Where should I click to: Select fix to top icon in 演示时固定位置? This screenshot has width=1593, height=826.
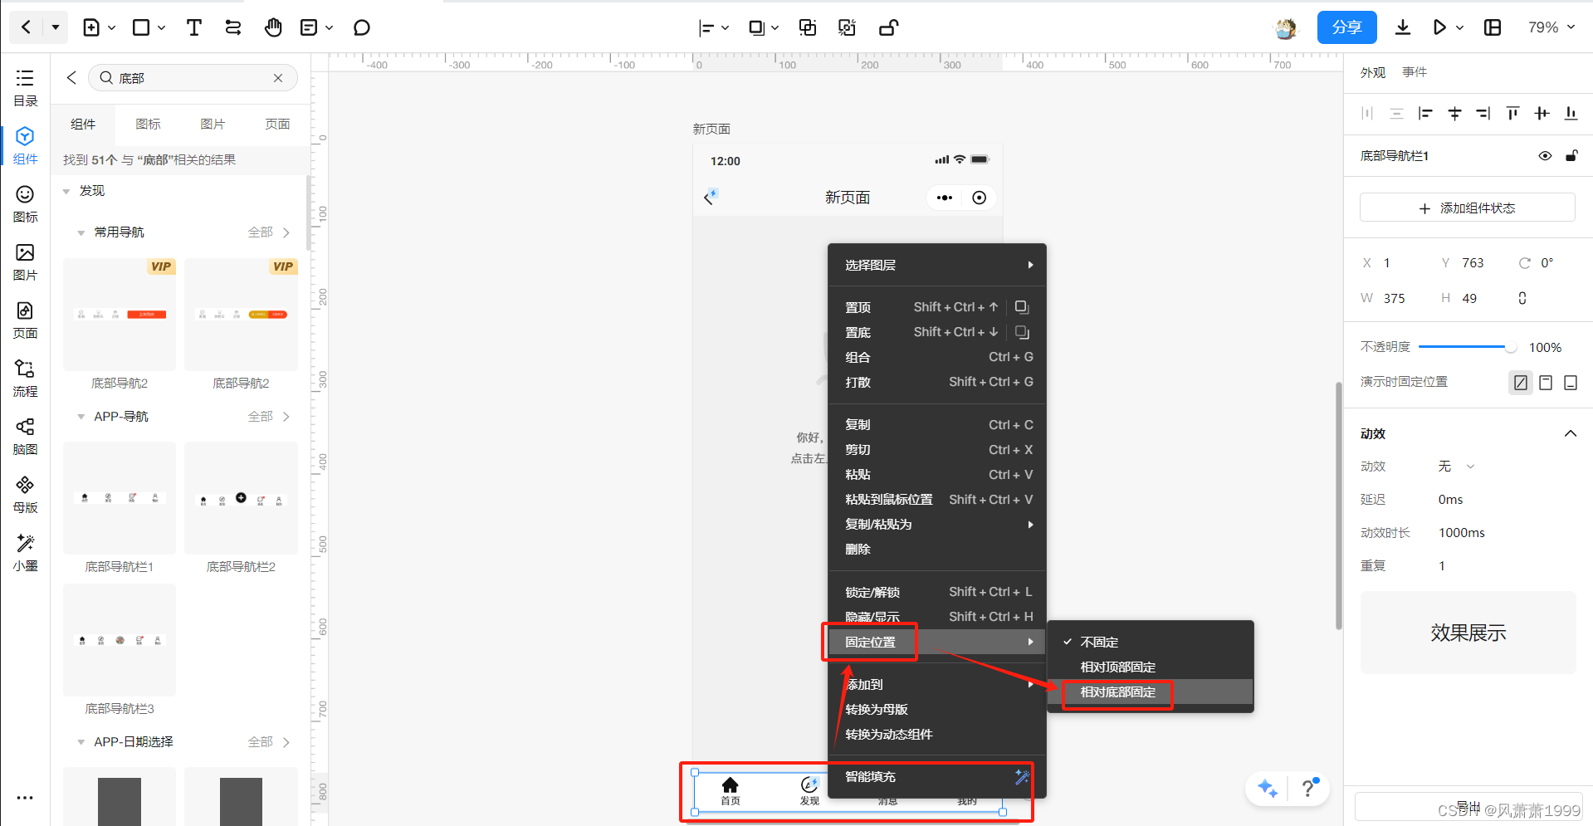point(1546,382)
